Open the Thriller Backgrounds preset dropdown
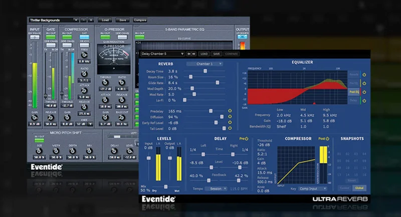401x217 pixels. coord(54,20)
